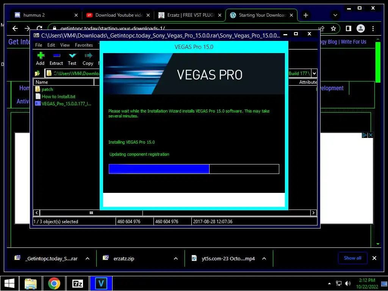
Task: Click the volume speaker icon in tray
Action: click(x=348, y=283)
